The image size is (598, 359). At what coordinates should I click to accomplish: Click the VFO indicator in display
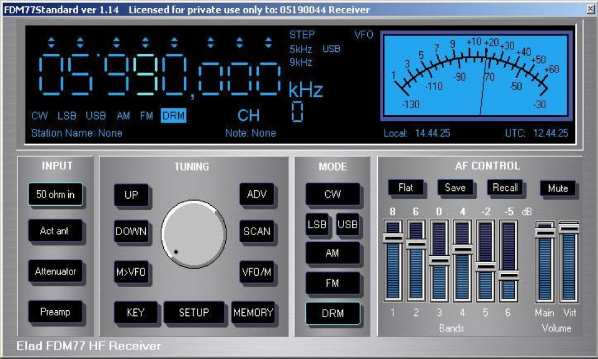(364, 35)
